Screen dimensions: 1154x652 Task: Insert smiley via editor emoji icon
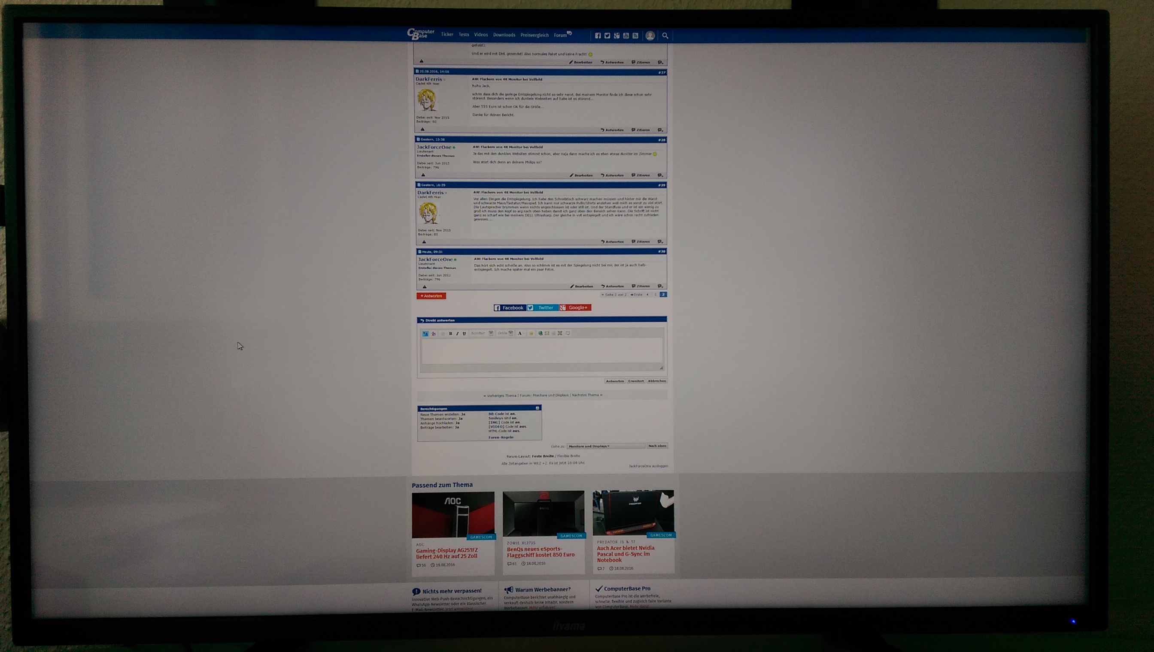point(531,334)
